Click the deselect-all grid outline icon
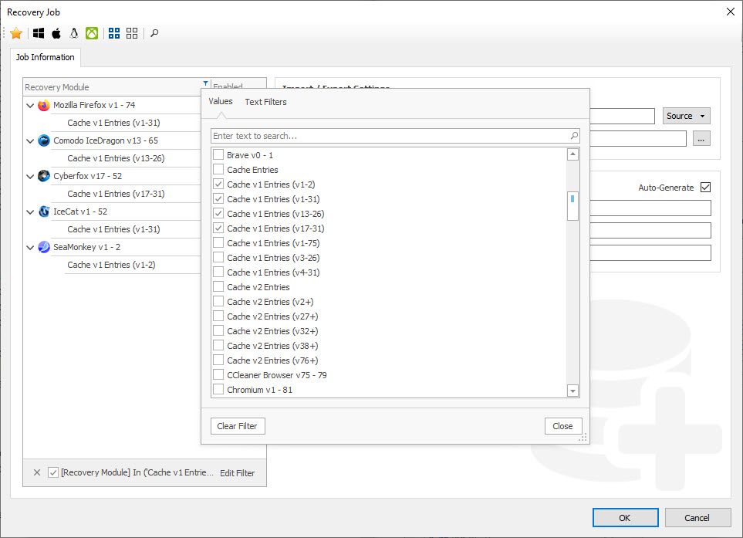This screenshot has height=538, width=743. 132,33
